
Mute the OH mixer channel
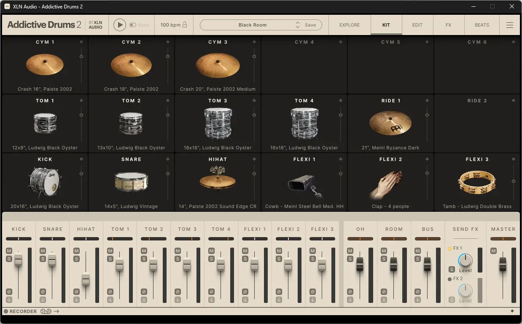(x=350, y=251)
